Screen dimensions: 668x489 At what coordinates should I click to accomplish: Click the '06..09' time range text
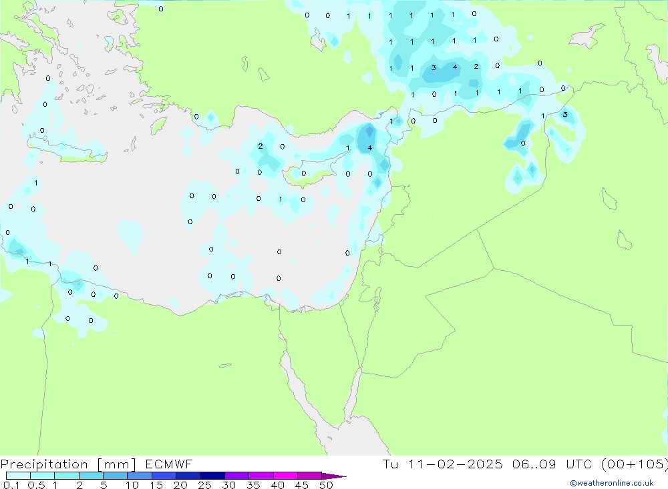coord(534,464)
